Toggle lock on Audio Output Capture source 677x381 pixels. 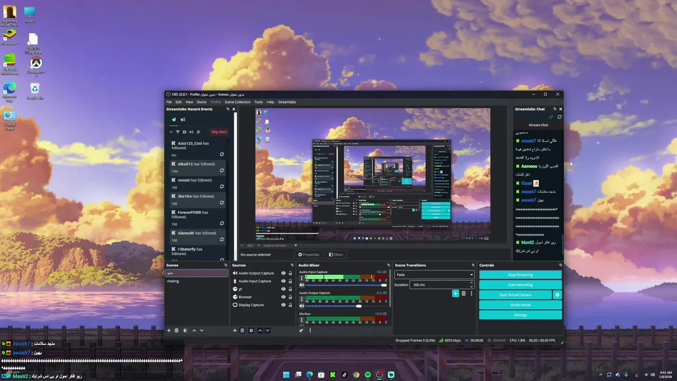(x=290, y=274)
